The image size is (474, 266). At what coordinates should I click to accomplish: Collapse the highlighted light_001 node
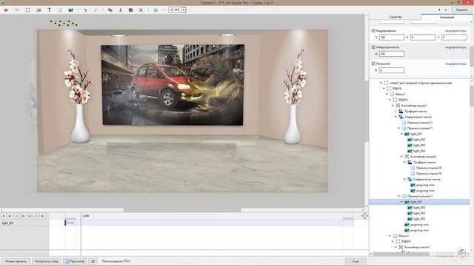pos(401,202)
